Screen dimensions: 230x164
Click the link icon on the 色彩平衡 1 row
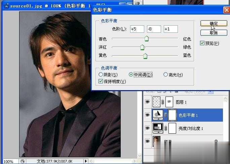click(165, 115)
